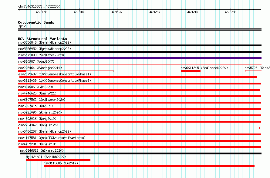Open esv3613039 (1000GenomesConsortiumPhase3) label

point(55,81)
